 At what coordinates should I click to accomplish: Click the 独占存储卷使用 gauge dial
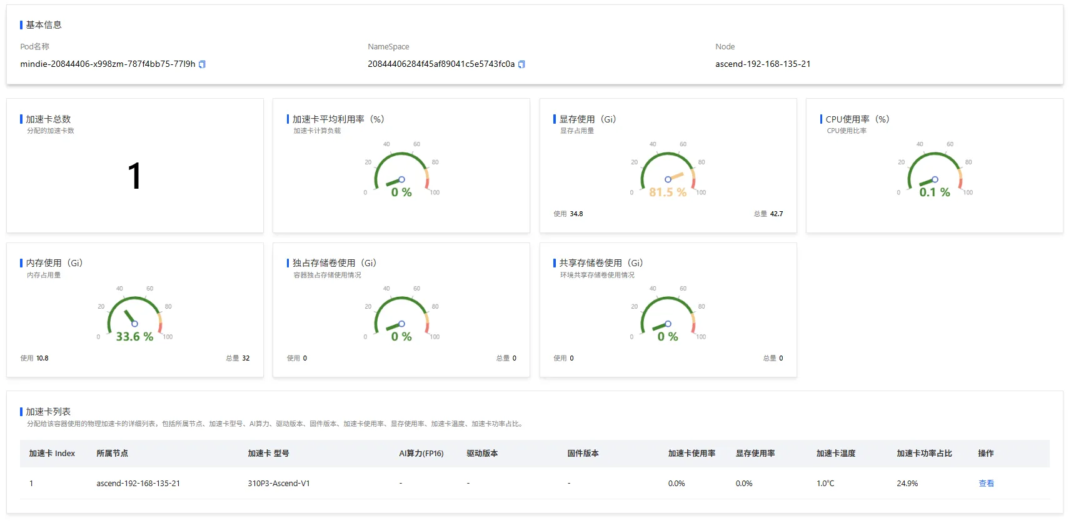[x=401, y=317]
